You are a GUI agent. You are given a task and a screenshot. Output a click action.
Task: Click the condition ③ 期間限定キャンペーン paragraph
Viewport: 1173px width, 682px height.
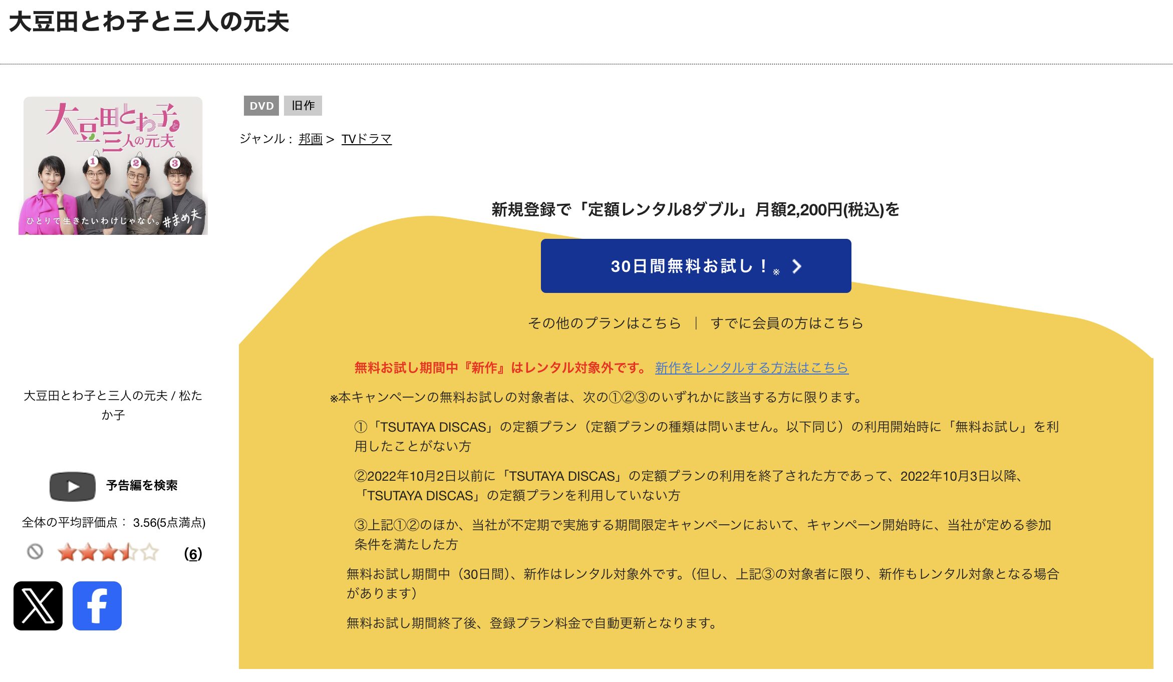[x=702, y=534]
